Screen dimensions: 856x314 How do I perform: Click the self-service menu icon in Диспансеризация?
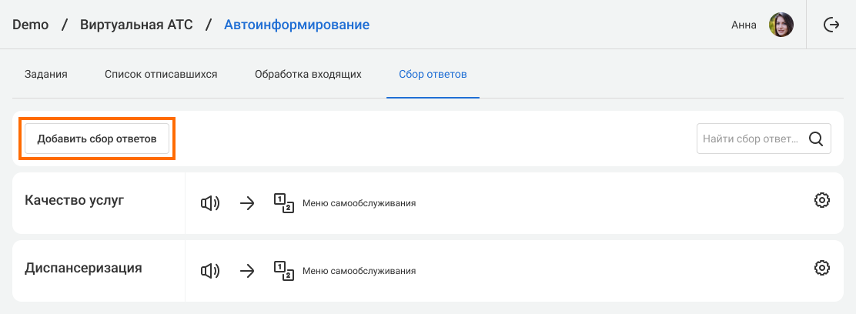(x=283, y=270)
